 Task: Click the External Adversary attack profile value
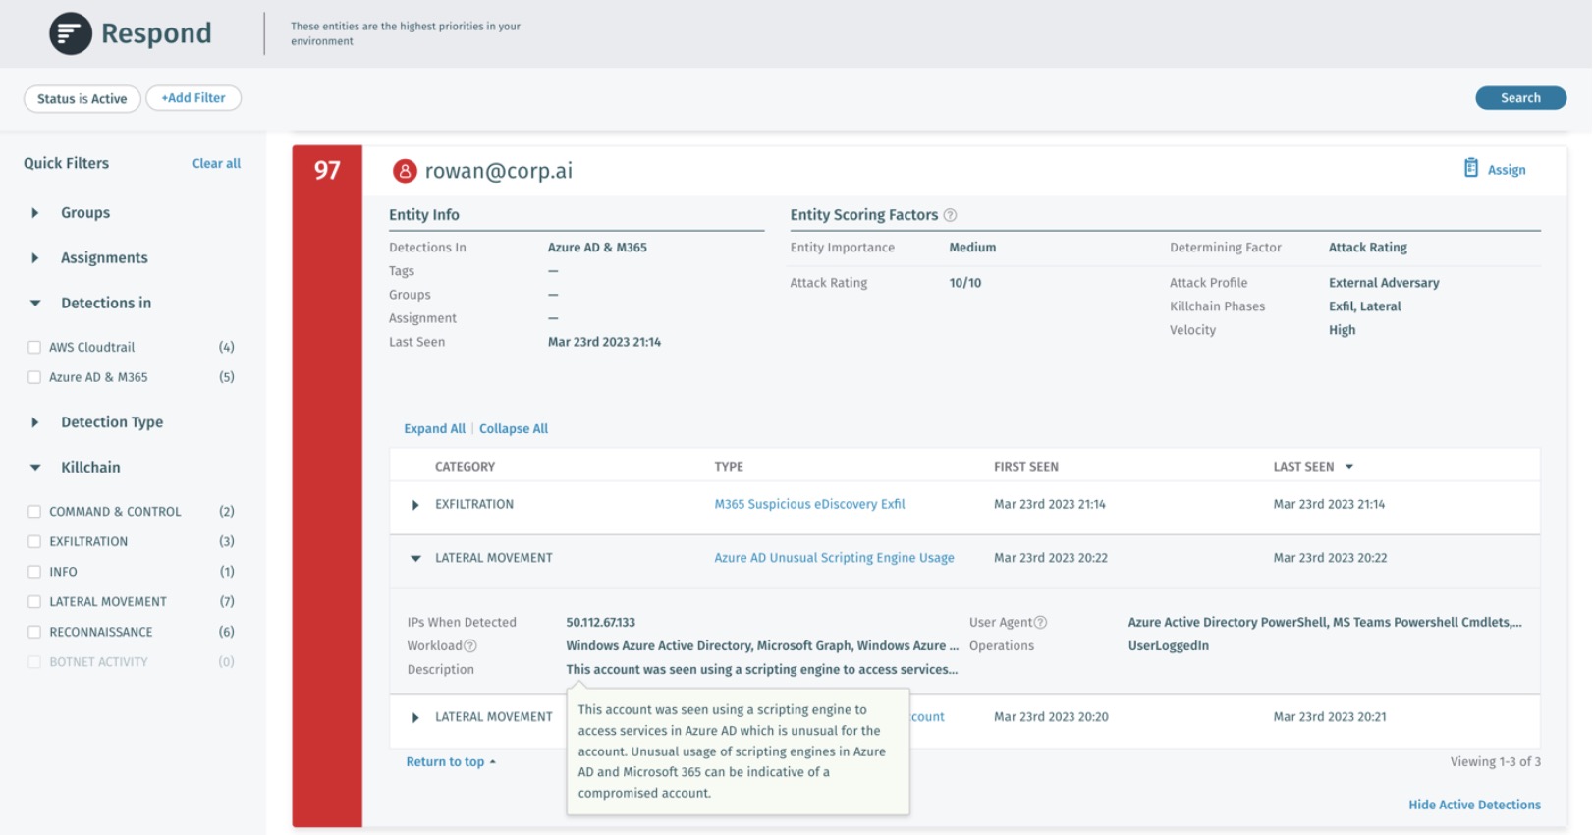(1384, 283)
